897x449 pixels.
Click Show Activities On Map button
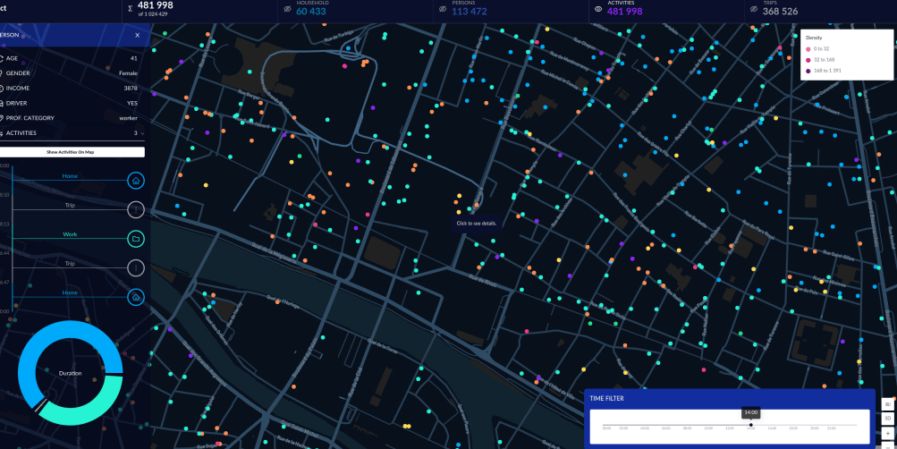72,152
